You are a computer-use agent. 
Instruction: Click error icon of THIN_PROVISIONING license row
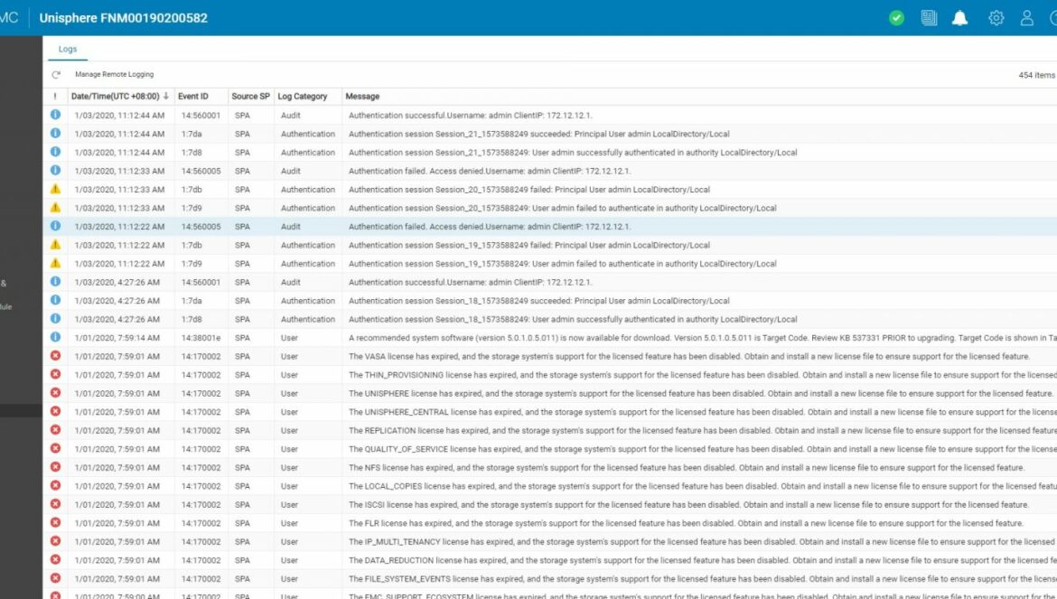[55, 375]
